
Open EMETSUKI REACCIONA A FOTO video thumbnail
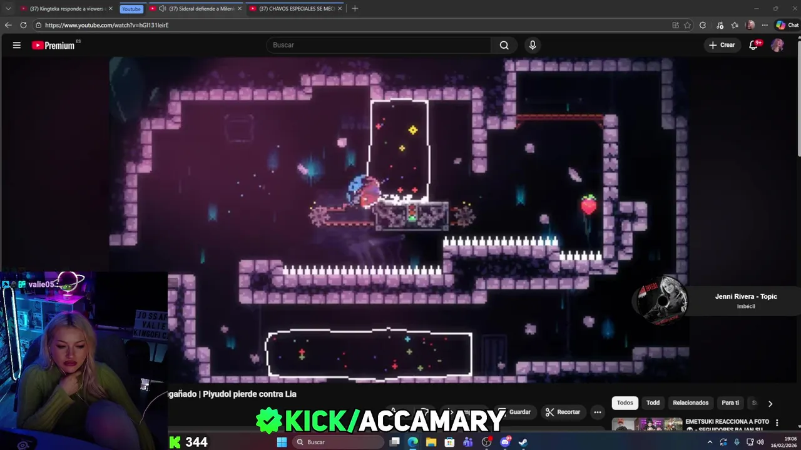point(647,424)
